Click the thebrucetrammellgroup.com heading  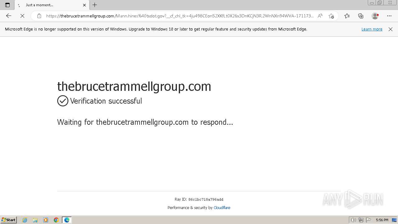click(134, 86)
